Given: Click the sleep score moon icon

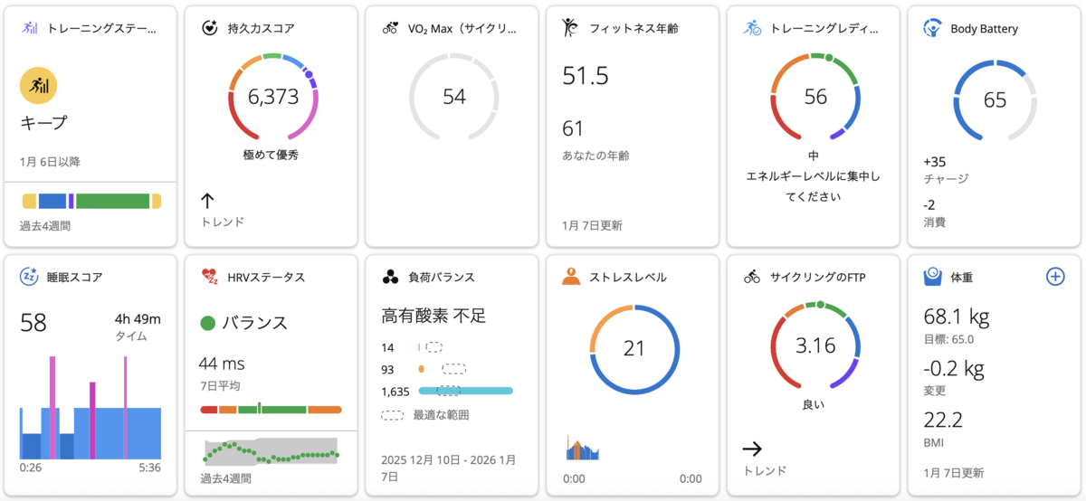Looking at the screenshot, I should coord(29,277).
